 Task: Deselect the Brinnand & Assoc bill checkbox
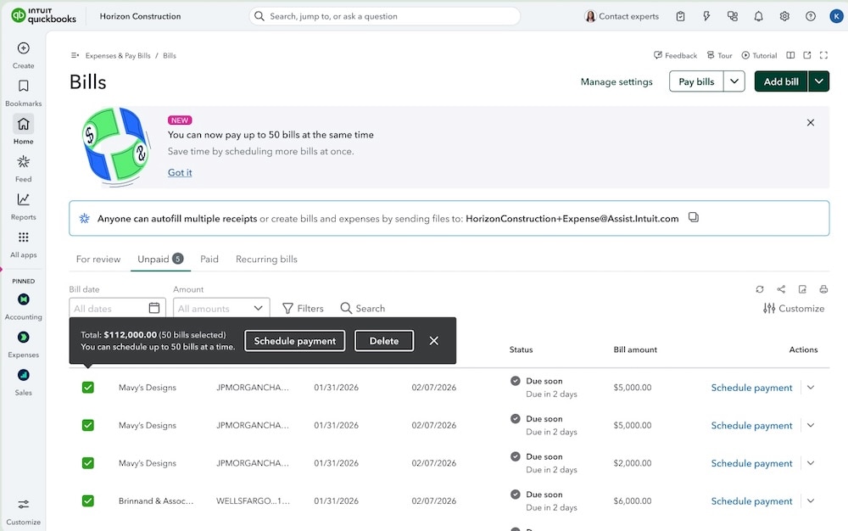coord(87,500)
